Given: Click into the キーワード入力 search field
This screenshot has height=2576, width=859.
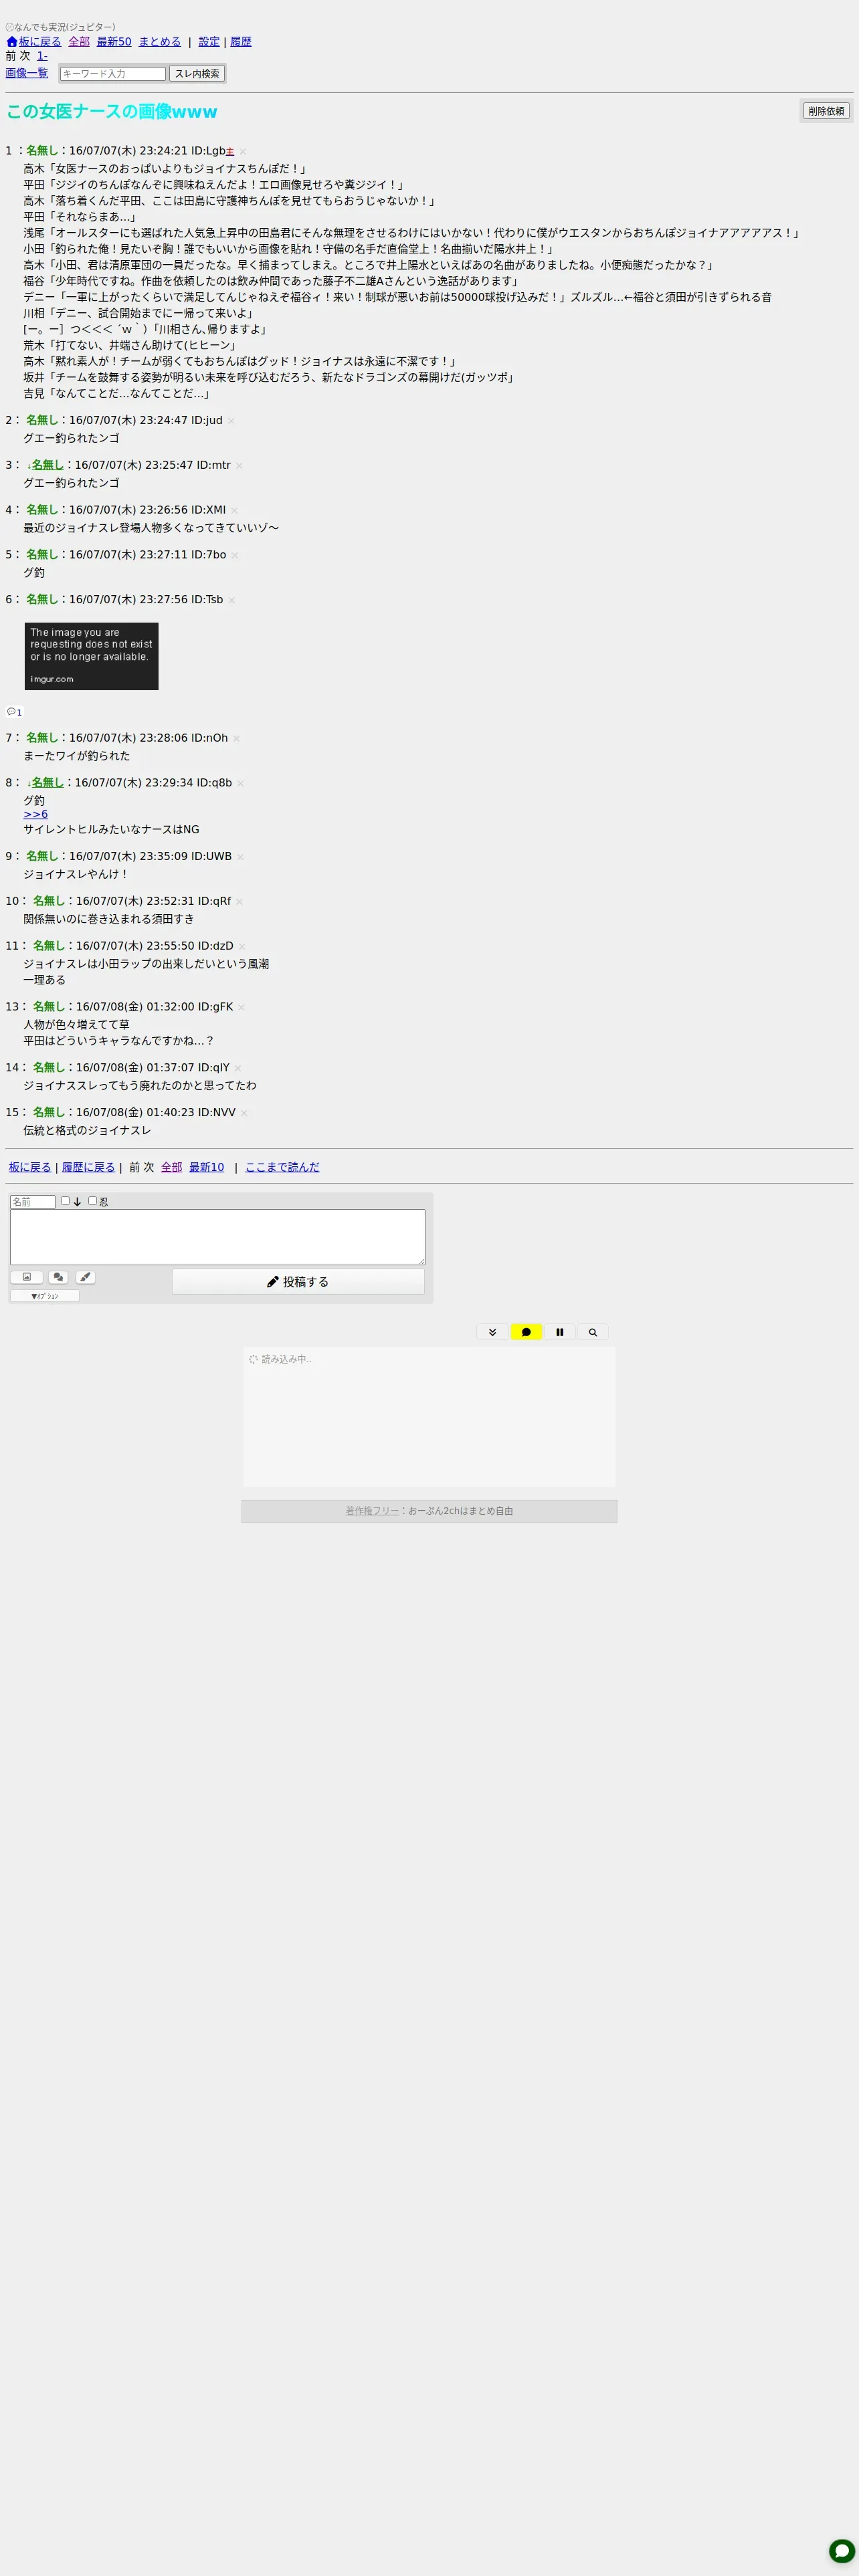Looking at the screenshot, I should tap(113, 74).
